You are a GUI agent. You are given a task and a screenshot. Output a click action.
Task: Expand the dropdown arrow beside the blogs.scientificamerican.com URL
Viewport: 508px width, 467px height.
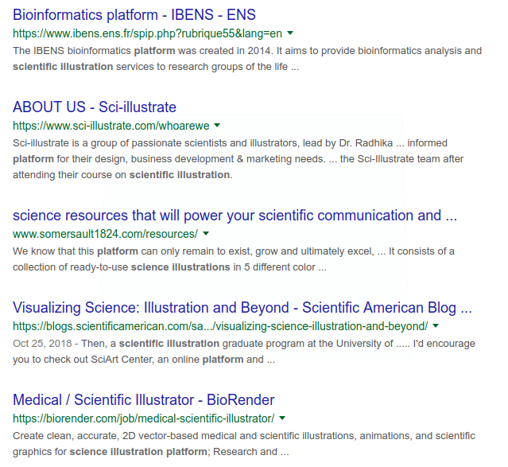pos(436,325)
